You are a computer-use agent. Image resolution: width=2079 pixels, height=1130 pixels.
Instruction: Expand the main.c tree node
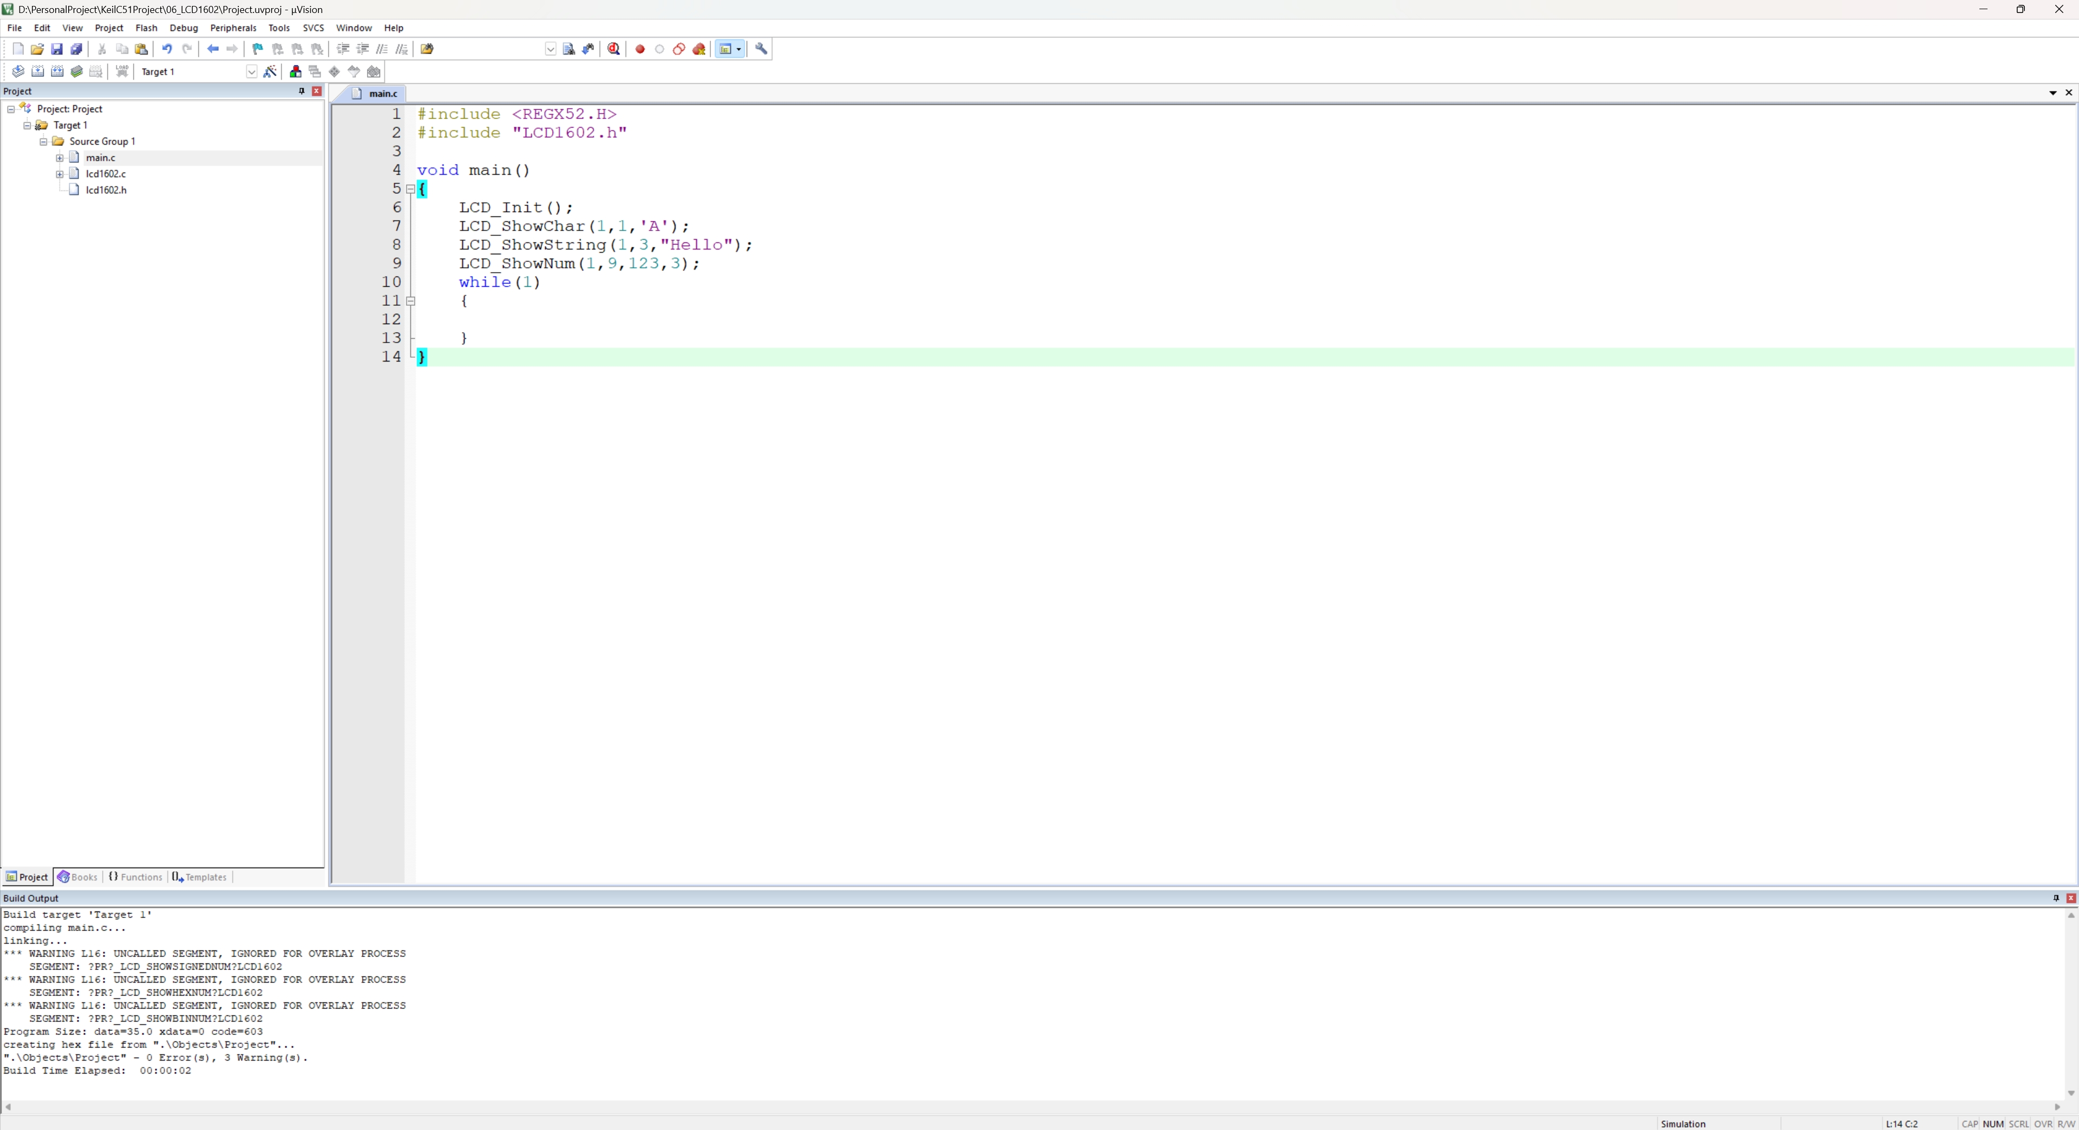(x=60, y=158)
